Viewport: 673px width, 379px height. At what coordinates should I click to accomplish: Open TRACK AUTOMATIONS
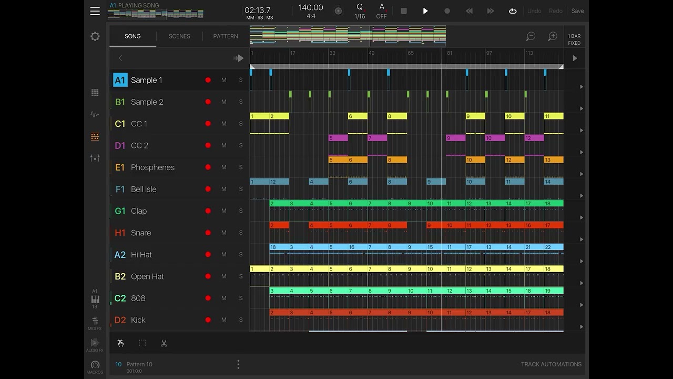point(551,364)
